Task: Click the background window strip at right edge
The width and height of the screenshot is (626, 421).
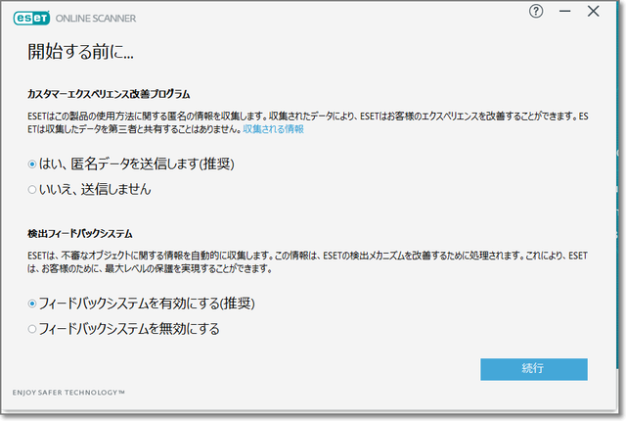Action: (620, 196)
